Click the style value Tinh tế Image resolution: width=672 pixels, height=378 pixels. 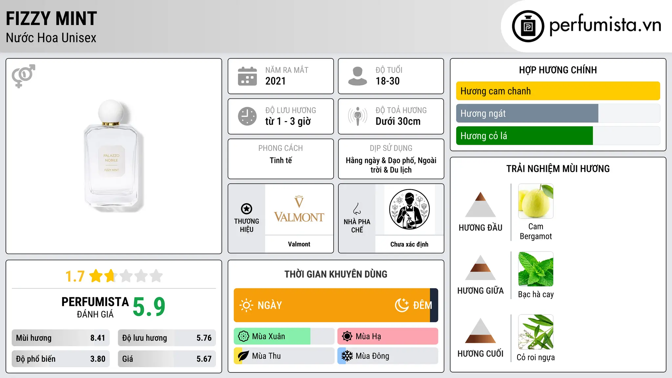click(281, 160)
